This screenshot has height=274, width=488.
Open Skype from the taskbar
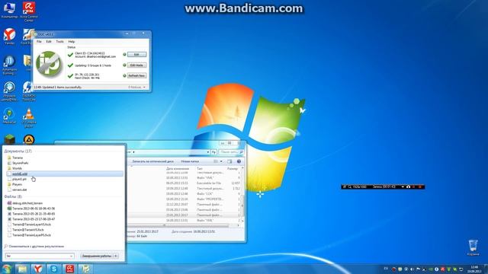54,269
